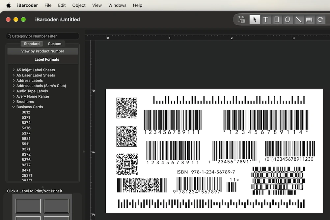Select the Barcode tool
This screenshot has height=220, width=330.
(x=309, y=19)
